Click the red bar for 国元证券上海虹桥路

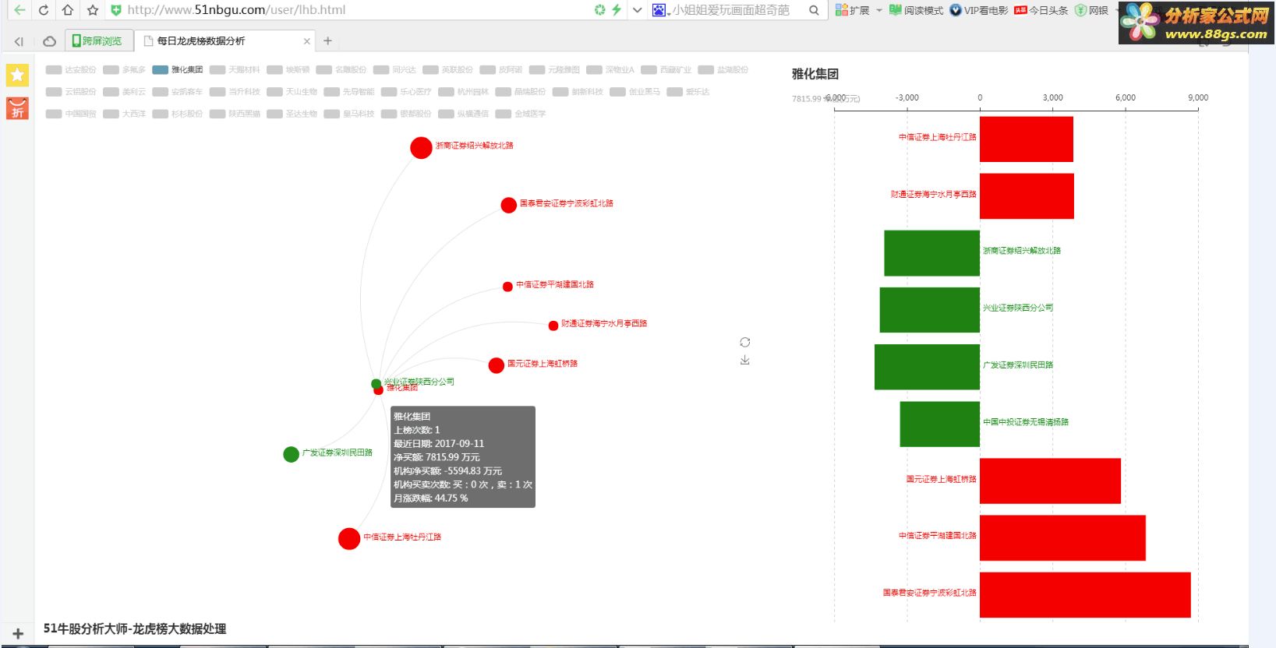click(1050, 481)
